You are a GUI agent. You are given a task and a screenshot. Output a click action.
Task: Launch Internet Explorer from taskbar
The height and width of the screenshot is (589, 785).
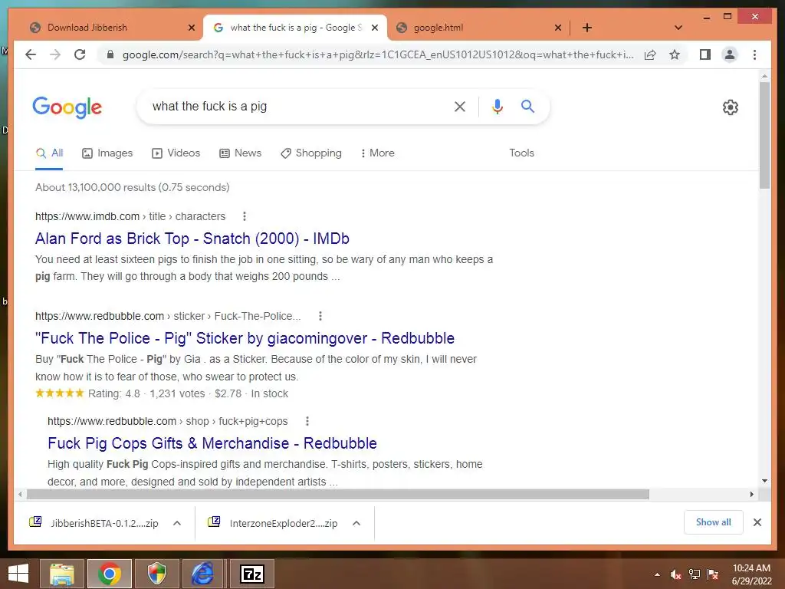click(x=203, y=574)
